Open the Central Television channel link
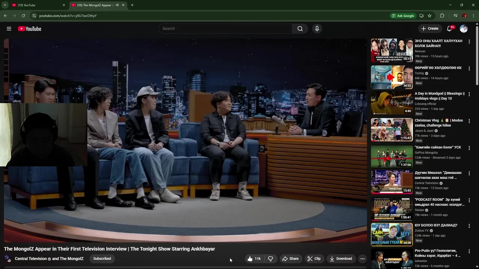Image resolution: width=479 pixels, height=269 pixels. click(31, 259)
